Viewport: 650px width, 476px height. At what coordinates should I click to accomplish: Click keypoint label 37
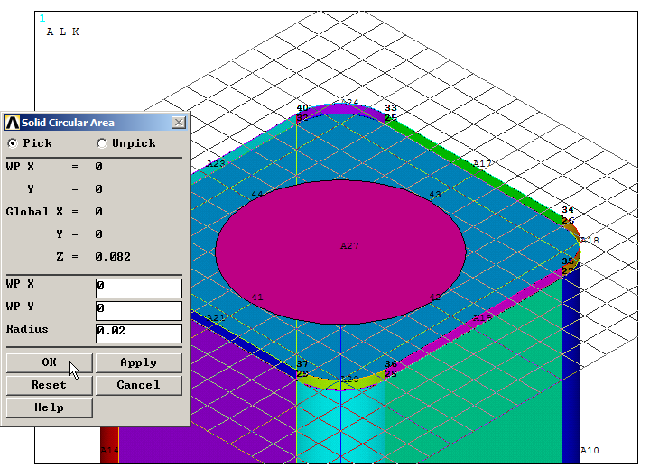click(x=302, y=364)
